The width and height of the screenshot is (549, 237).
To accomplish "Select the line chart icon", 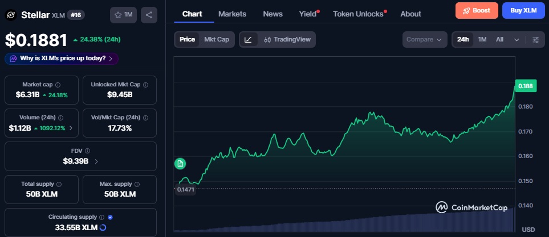I will pos(248,39).
